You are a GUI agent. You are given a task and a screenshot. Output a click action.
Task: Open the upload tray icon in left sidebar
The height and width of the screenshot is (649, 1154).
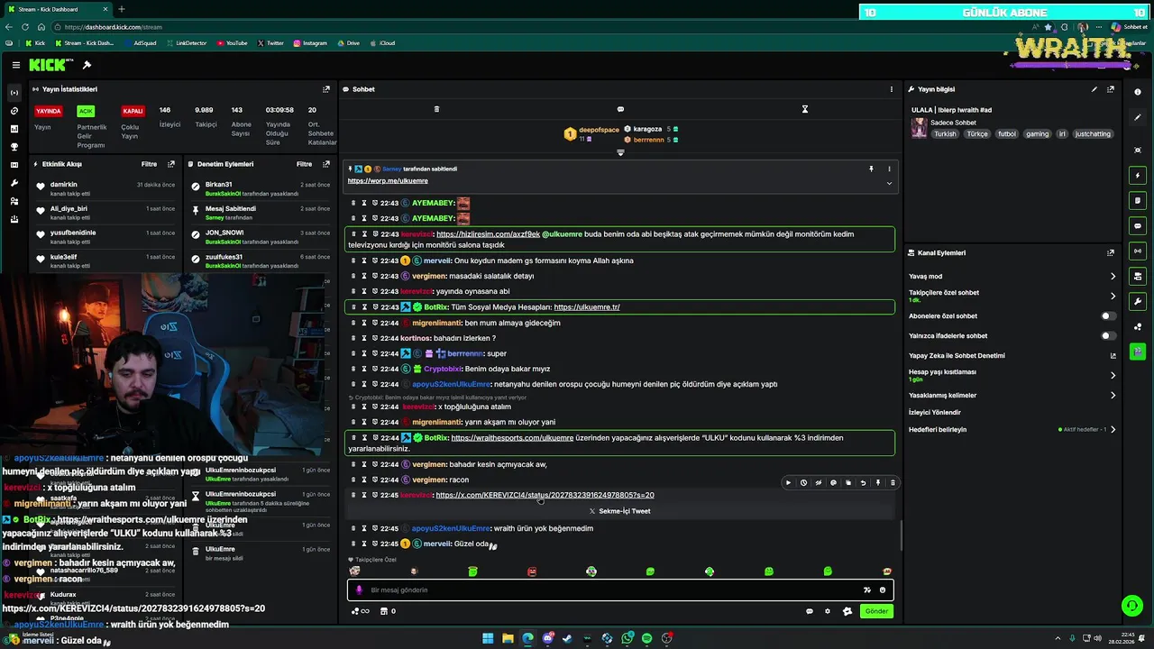pyautogui.click(x=14, y=219)
